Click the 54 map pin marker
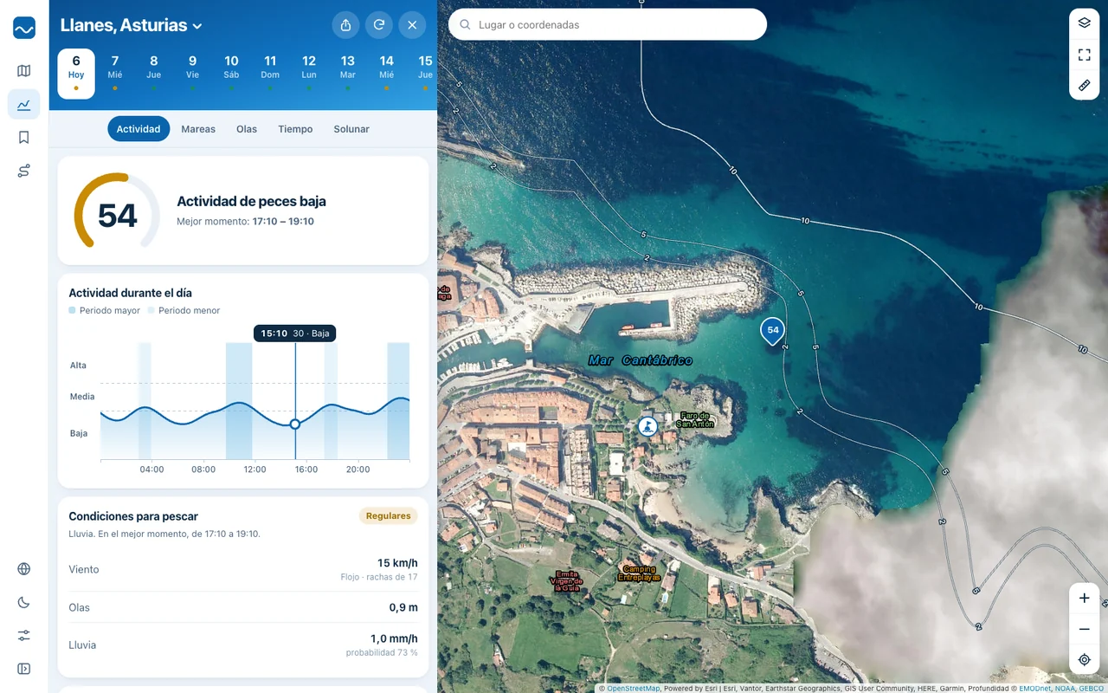The height and width of the screenshot is (693, 1108). tap(772, 331)
